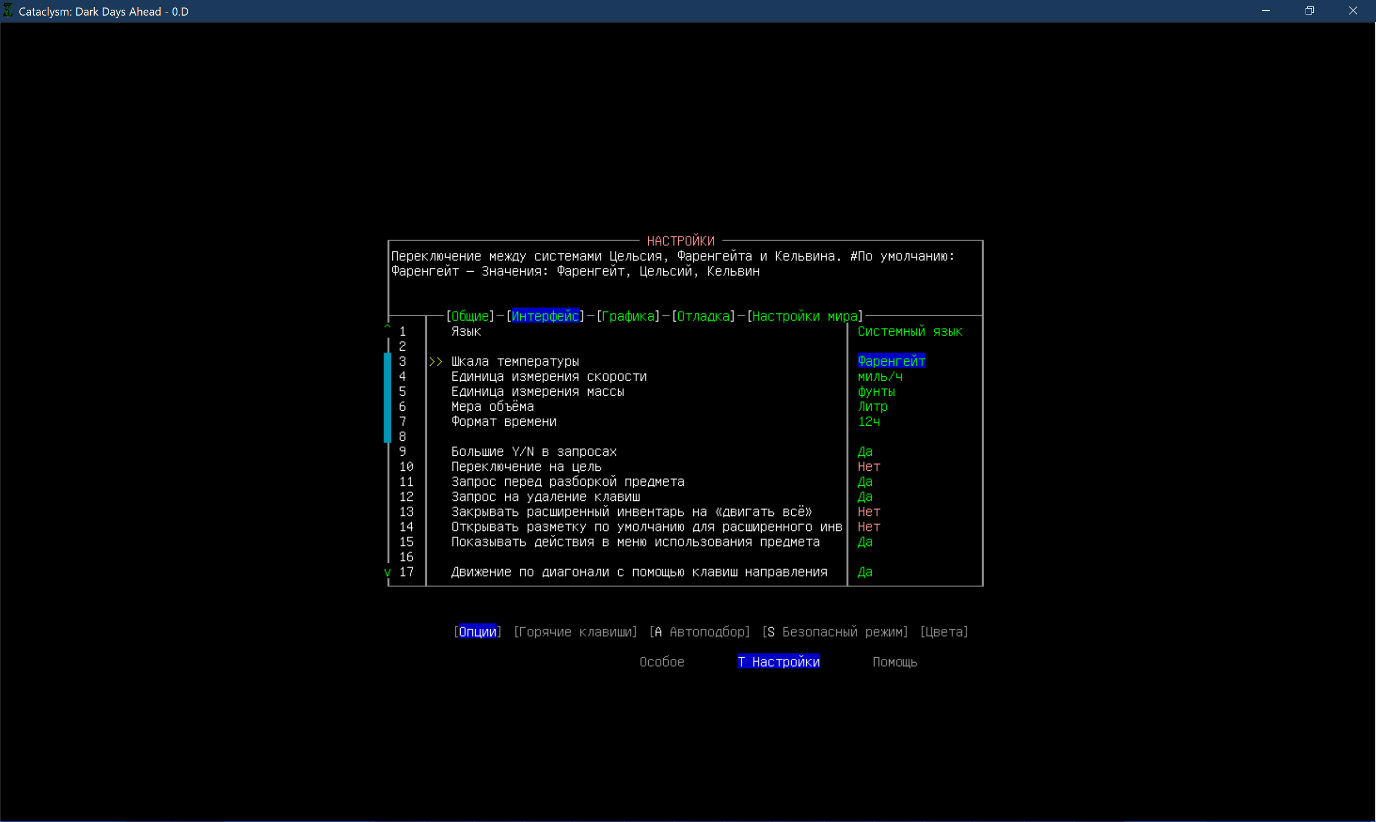Click the Cataclysm app icon in title bar
Screen dimensions: 1376x822
(x=8, y=11)
